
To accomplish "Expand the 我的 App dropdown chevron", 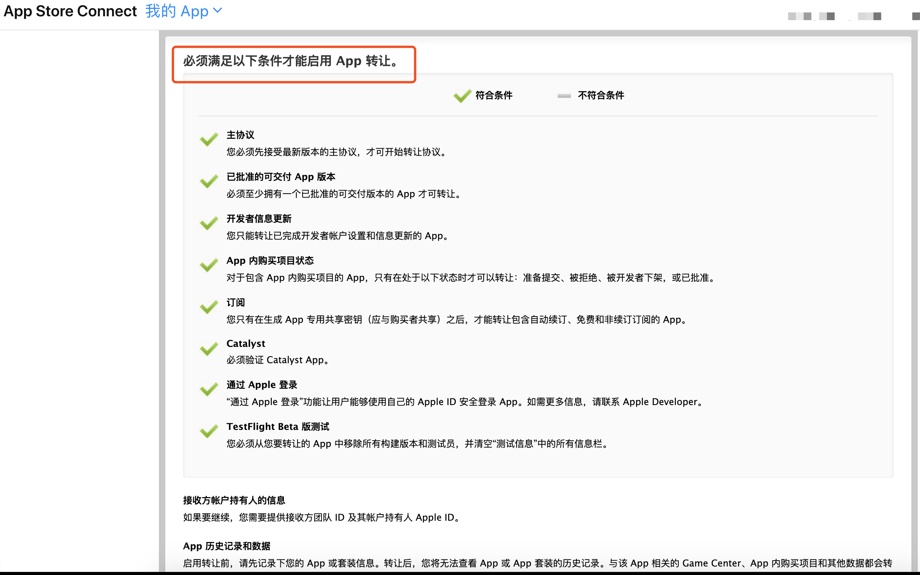I will point(217,10).
